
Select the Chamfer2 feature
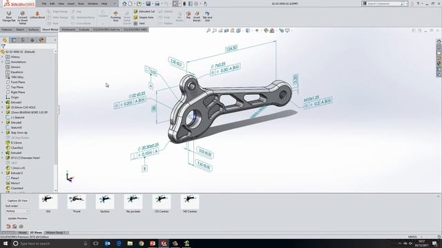coord(17,148)
